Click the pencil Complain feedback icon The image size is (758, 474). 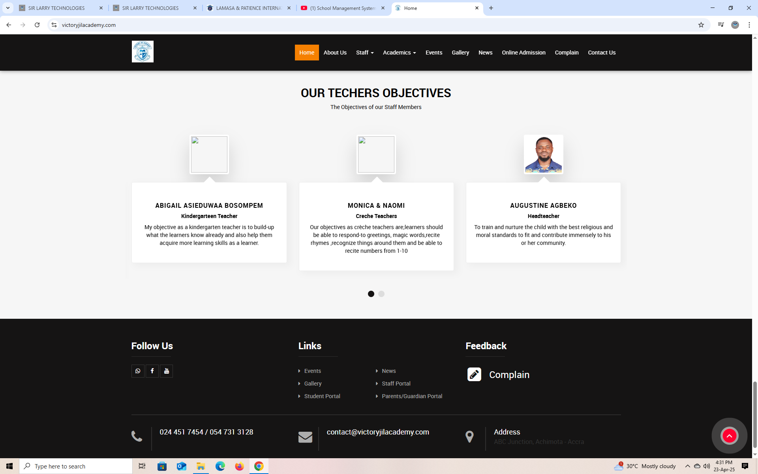click(x=474, y=374)
